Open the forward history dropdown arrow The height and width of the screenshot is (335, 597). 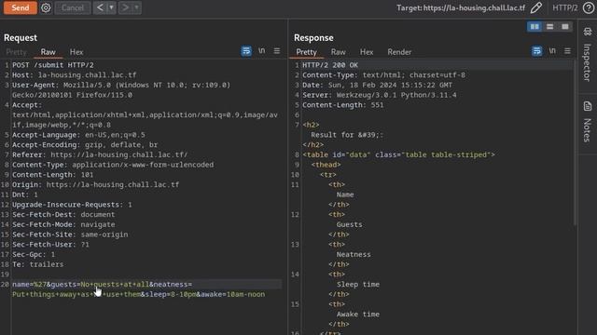(x=137, y=7)
